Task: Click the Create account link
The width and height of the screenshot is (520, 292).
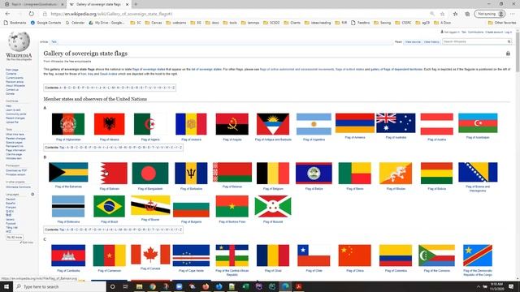Action: tap(494, 32)
